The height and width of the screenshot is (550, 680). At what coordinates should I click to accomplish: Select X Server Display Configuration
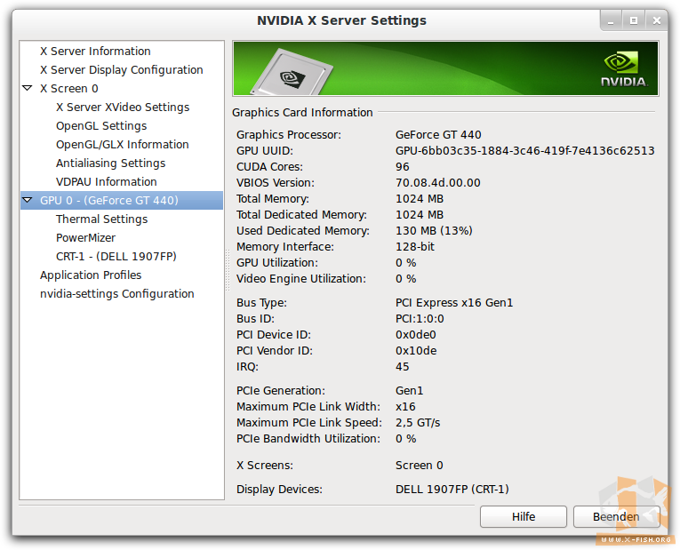[122, 70]
